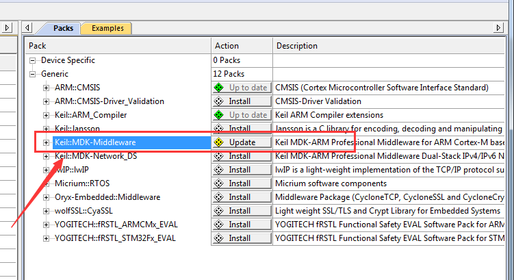Expand the Device Specific group
Screen dimensions: 514x280
[32, 60]
